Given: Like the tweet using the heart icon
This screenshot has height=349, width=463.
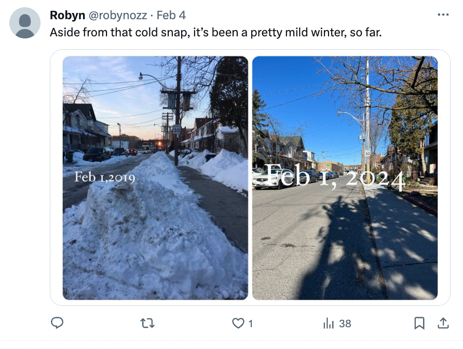Looking at the screenshot, I should pyautogui.click(x=238, y=323).
